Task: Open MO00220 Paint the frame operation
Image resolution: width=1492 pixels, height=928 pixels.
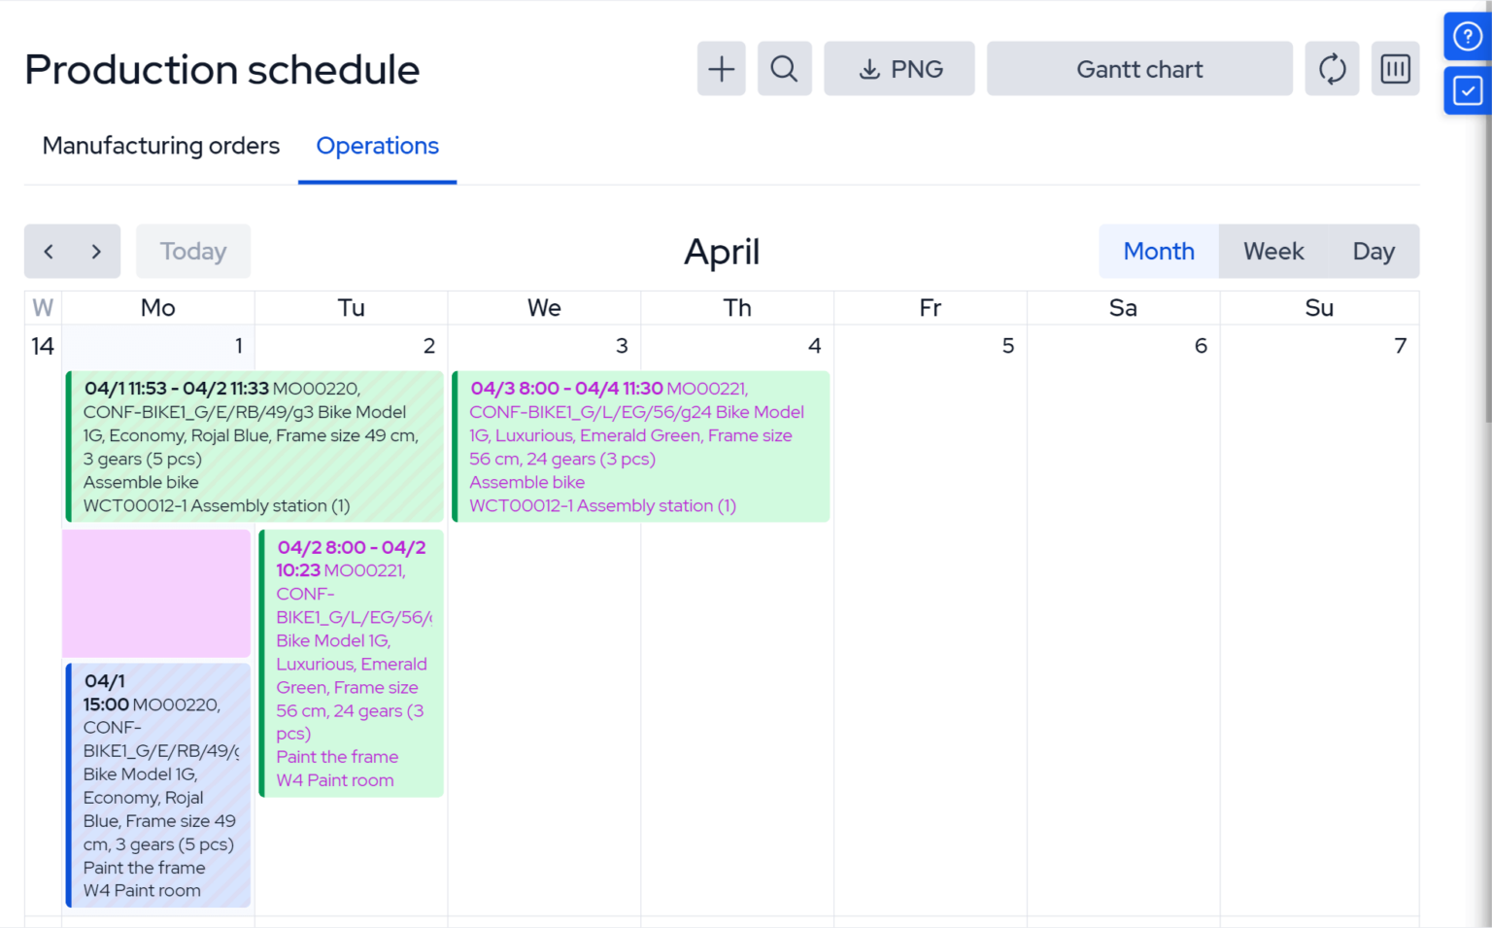Action: click(x=158, y=785)
